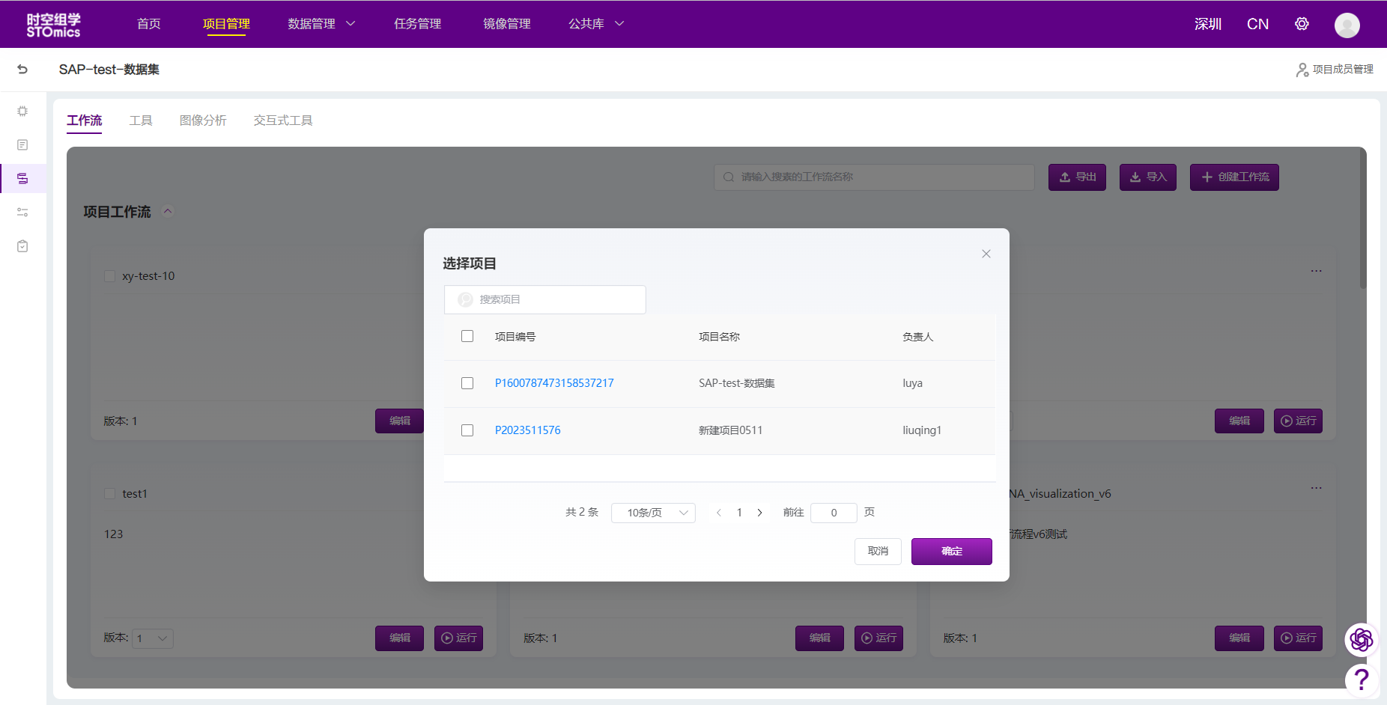Open project link P2023511576
This screenshot has width=1387, height=705.
tap(527, 430)
